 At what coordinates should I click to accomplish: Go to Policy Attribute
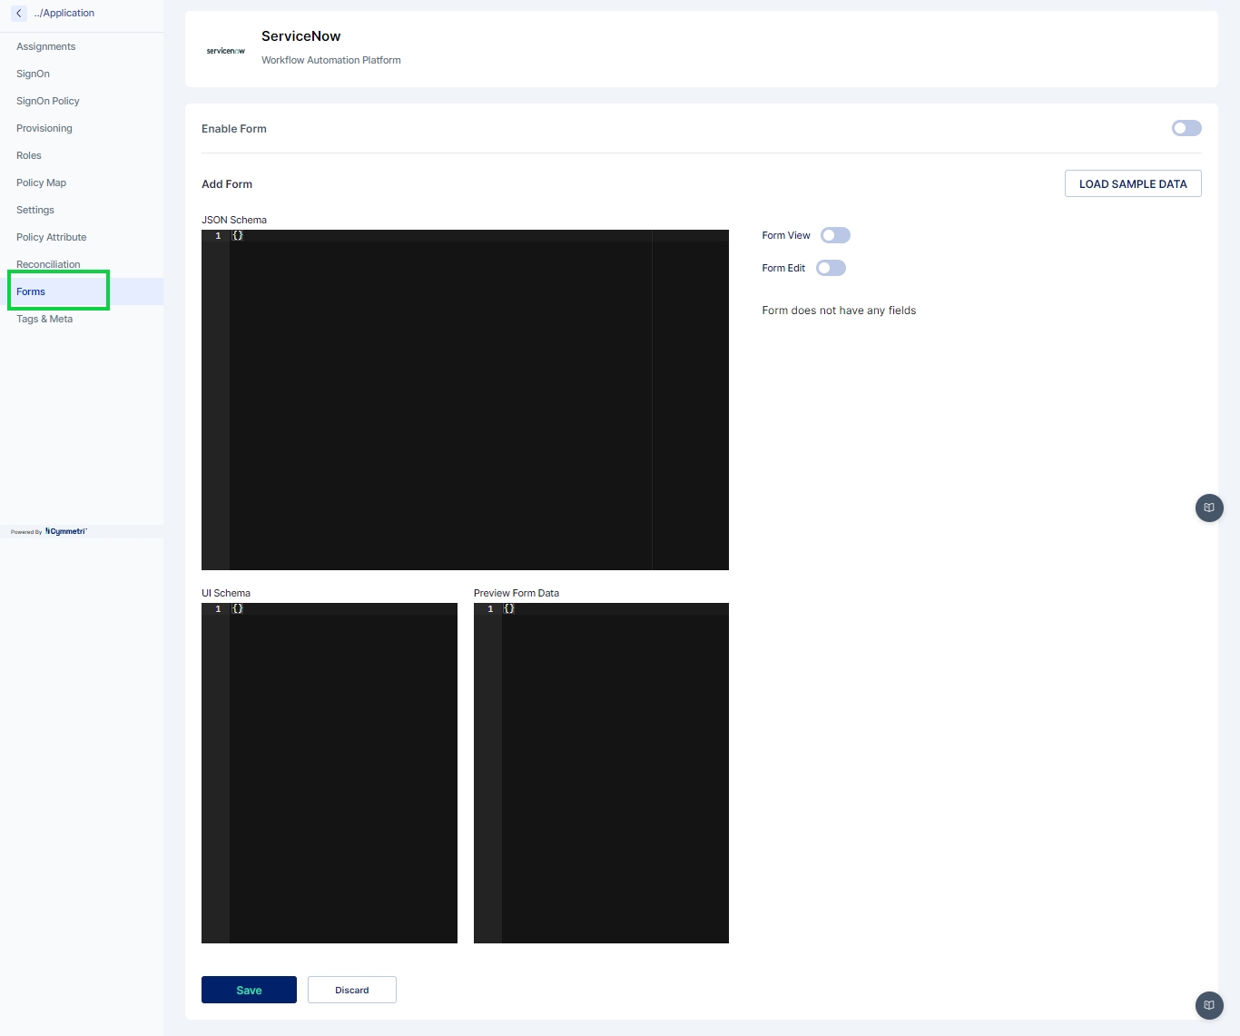pyautogui.click(x=82, y=237)
